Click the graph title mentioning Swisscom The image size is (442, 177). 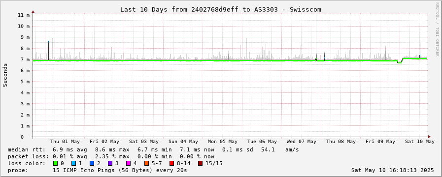pos(221,9)
